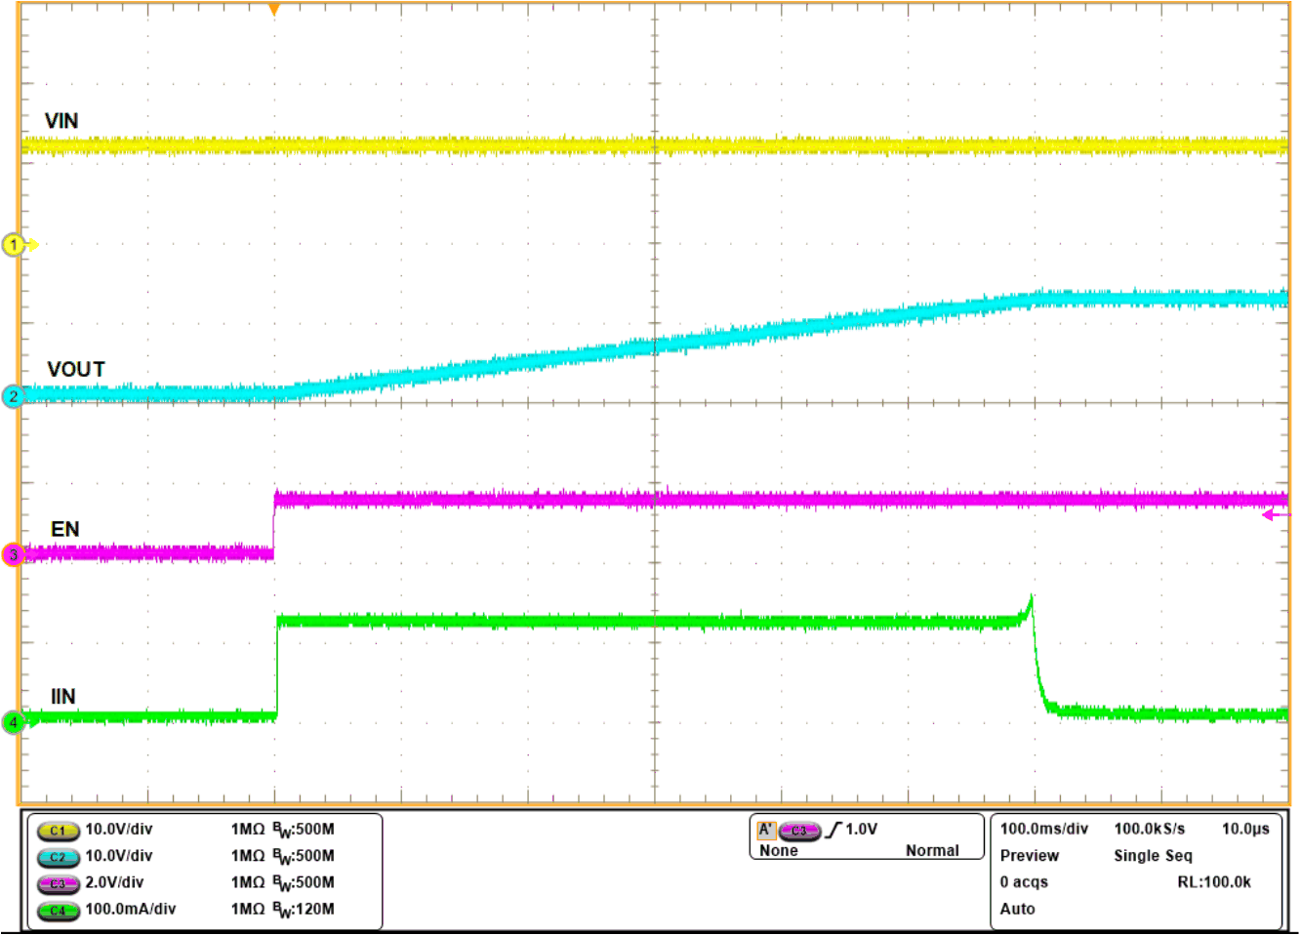Viewport: 1301px width, 935px height.
Task: Click trigger mode Normal text
Action: point(932,851)
